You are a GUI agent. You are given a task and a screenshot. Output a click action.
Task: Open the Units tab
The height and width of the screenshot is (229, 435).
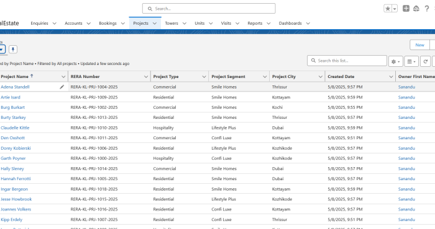tap(199, 23)
